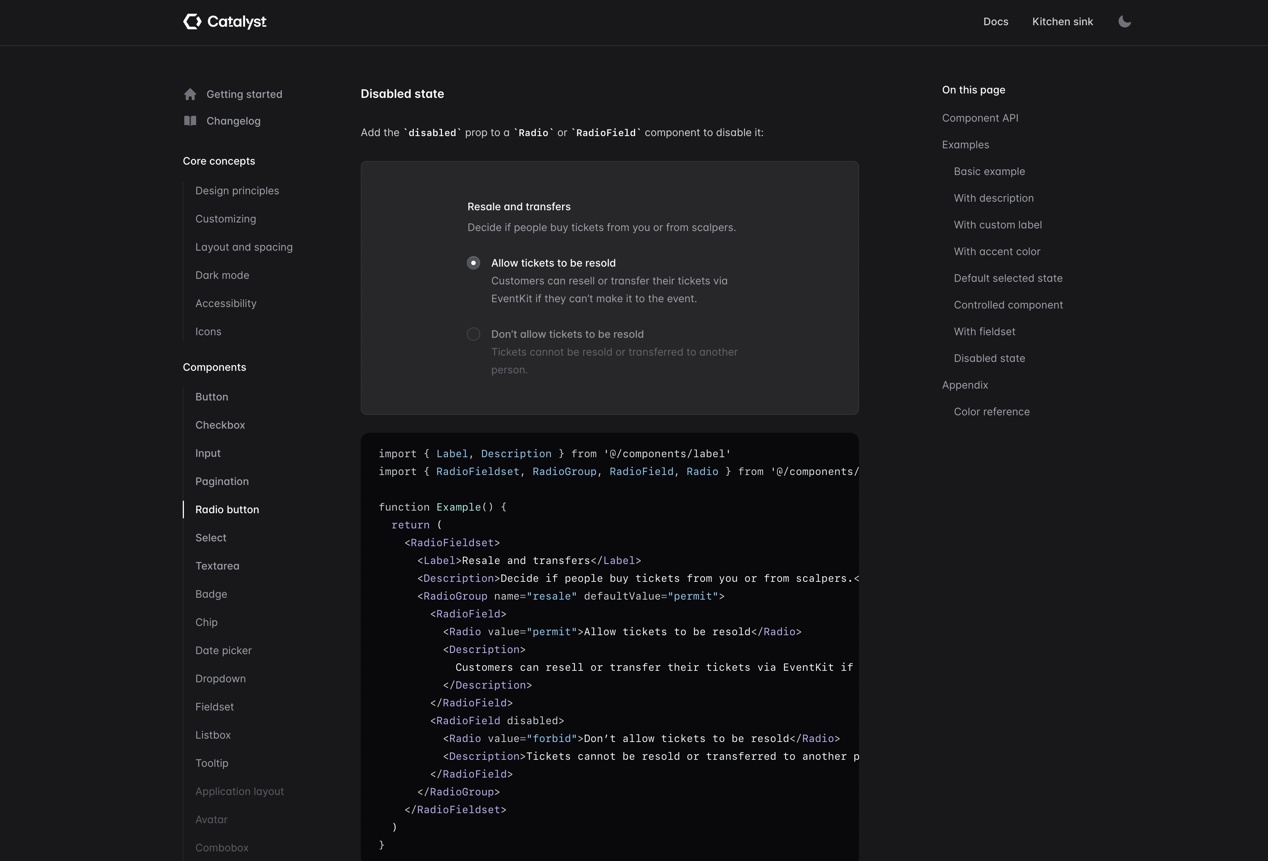Image resolution: width=1268 pixels, height=861 pixels.
Task: Open Fieldset component page
Action: [214, 707]
